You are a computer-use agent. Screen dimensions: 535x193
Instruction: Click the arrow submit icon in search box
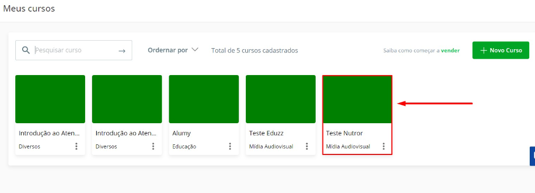122,51
